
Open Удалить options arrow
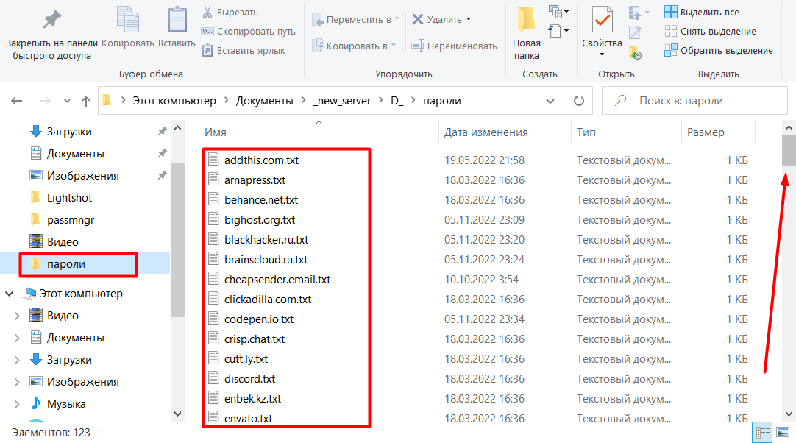tap(469, 19)
